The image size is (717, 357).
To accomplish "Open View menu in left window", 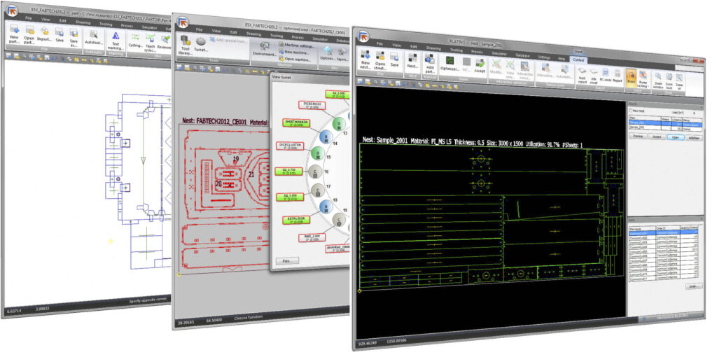I will click(46, 20).
